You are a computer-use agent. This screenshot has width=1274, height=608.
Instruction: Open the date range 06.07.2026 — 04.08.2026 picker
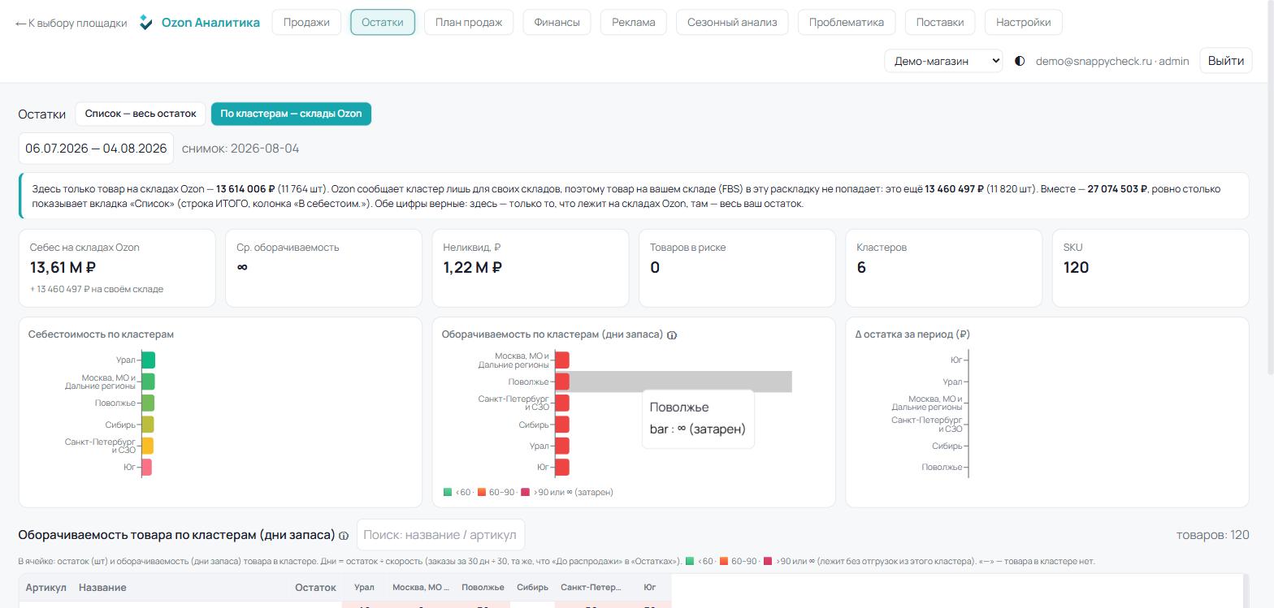pyautogui.click(x=96, y=149)
